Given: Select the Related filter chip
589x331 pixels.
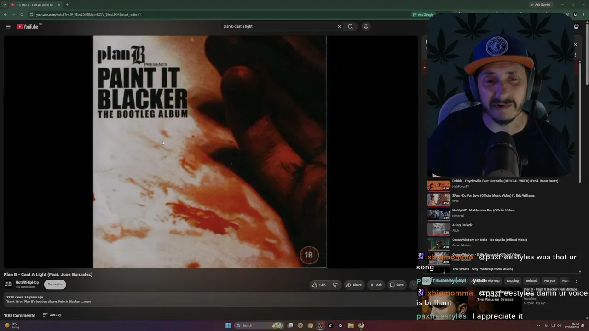Looking at the screenshot, I should point(531,281).
